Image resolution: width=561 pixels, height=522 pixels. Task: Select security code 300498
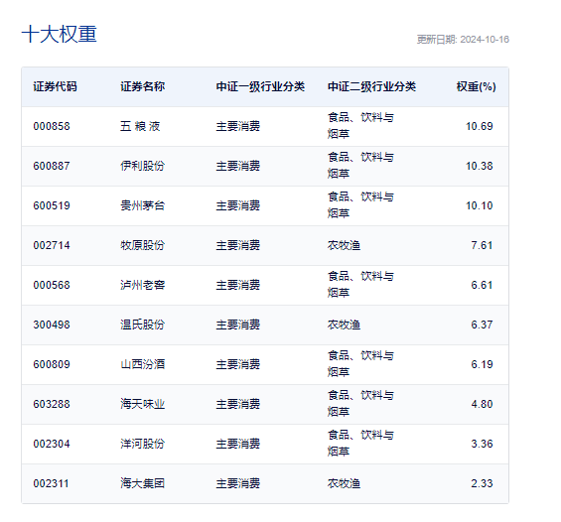[x=52, y=325]
